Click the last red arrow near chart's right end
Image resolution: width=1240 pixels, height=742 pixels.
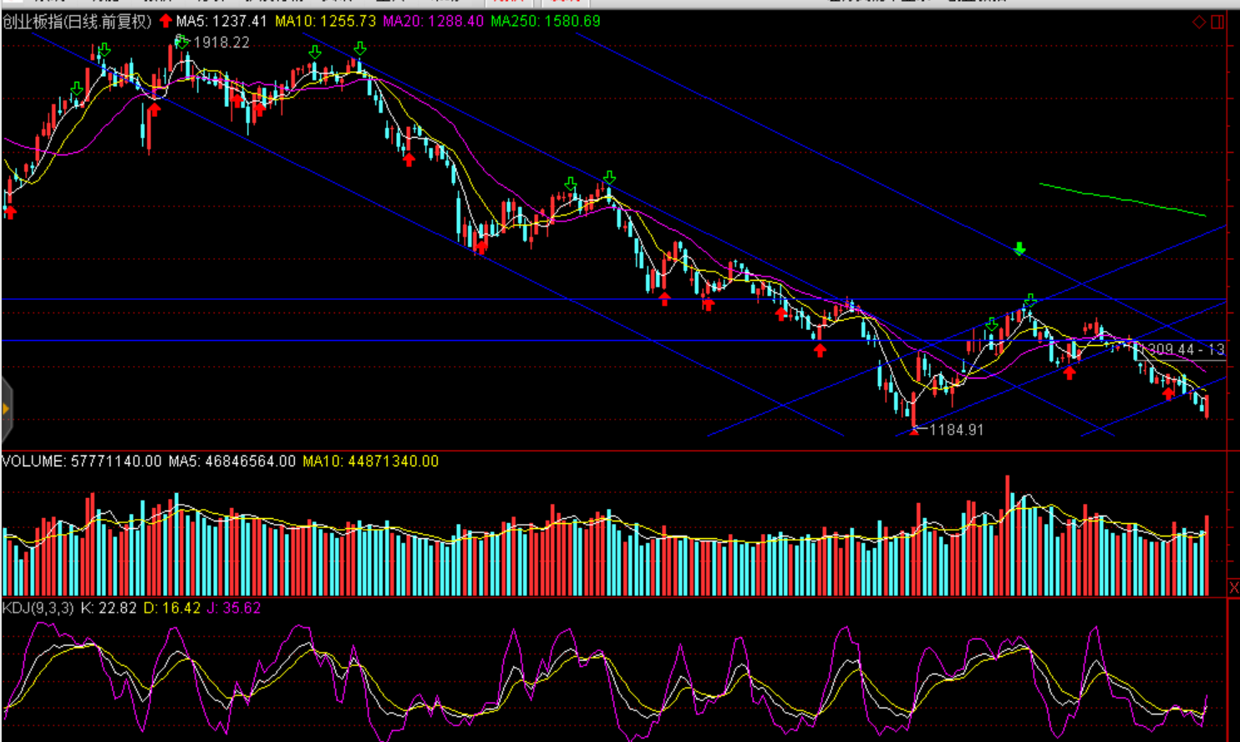coord(1168,394)
